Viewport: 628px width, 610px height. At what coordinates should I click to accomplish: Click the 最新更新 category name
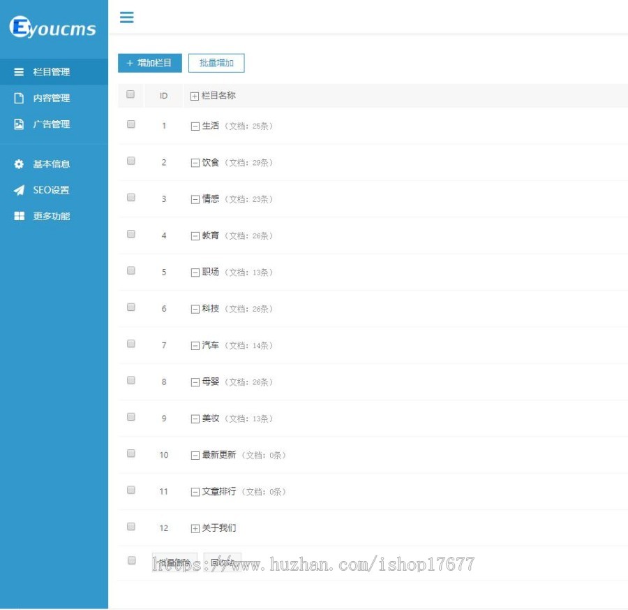tap(219, 455)
